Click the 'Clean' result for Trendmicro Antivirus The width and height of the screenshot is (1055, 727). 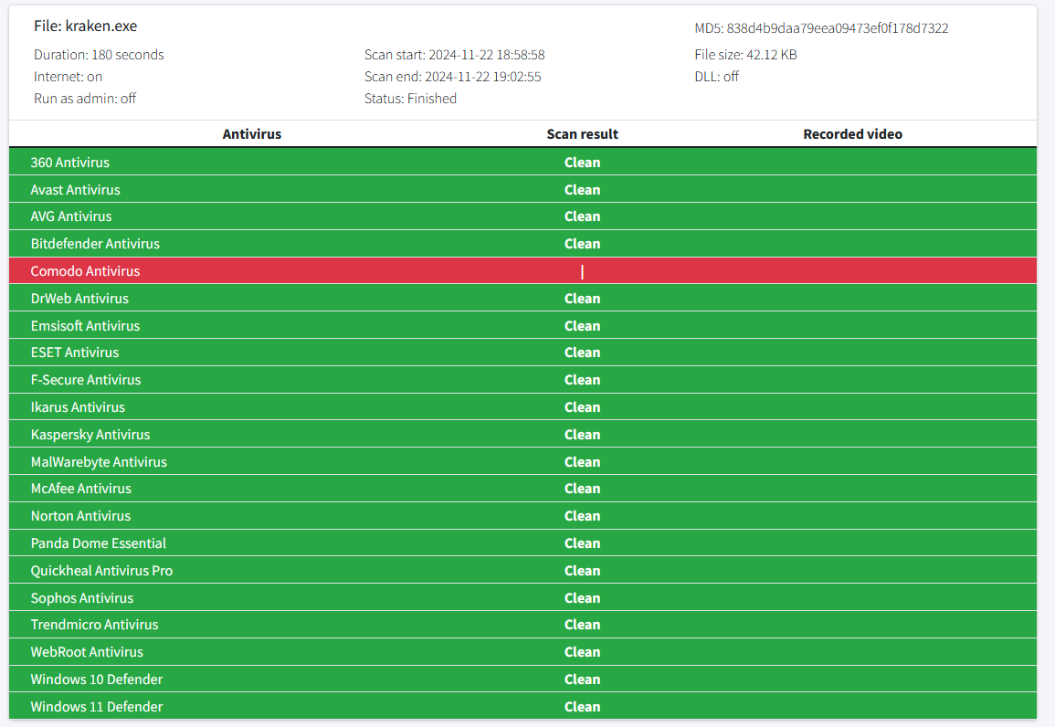pyautogui.click(x=582, y=624)
